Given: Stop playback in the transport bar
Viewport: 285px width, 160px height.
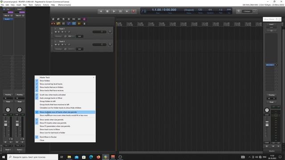Looking at the screenshot, I should click(107, 11).
